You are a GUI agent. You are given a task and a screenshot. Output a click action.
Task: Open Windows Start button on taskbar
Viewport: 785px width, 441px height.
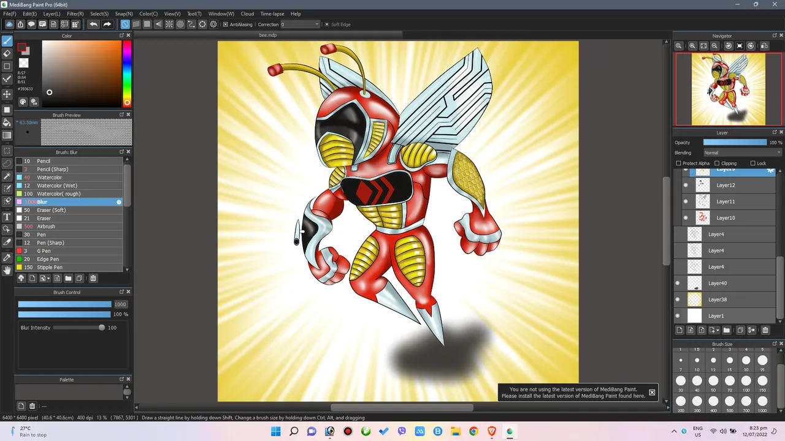click(275, 431)
